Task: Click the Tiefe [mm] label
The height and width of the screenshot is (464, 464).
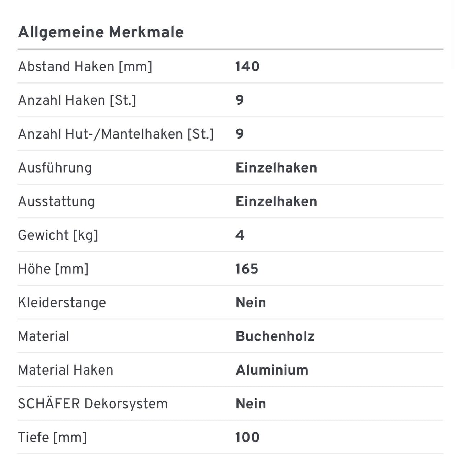Action: (x=52, y=437)
